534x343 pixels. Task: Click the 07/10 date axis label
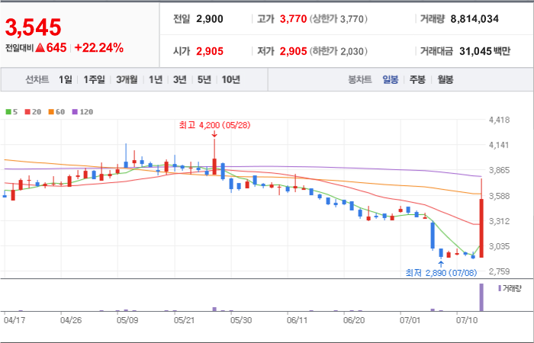[467, 320]
